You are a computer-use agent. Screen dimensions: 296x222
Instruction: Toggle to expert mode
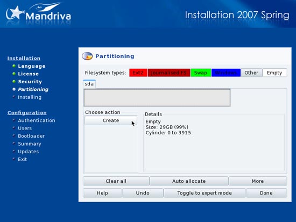pyautogui.click(x=205, y=193)
